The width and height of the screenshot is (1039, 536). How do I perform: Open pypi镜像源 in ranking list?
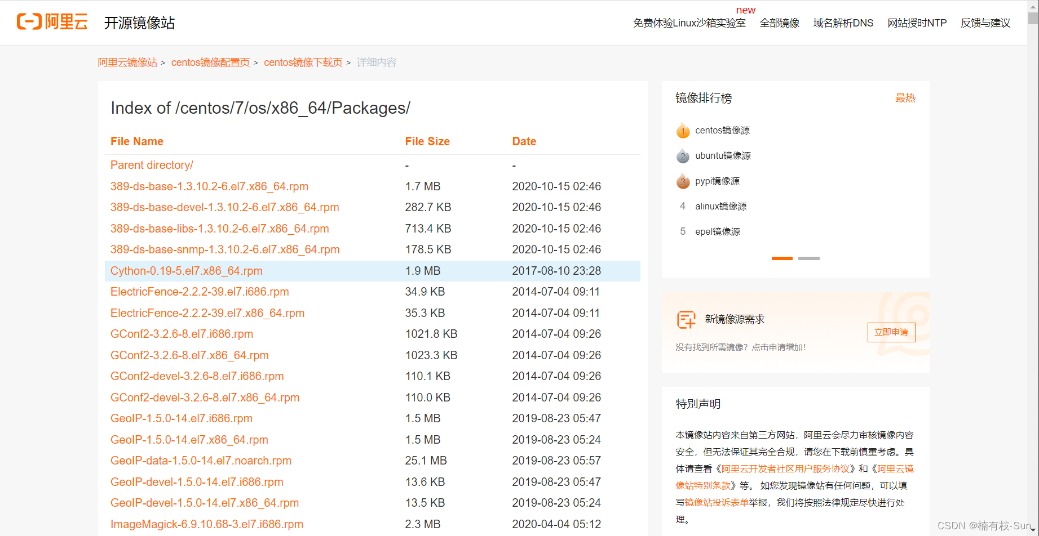pos(717,181)
